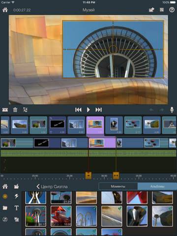This screenshot has width=177, height=236.
Task: Delete clip using the trash icon
Action: click(x=15, y=110)
